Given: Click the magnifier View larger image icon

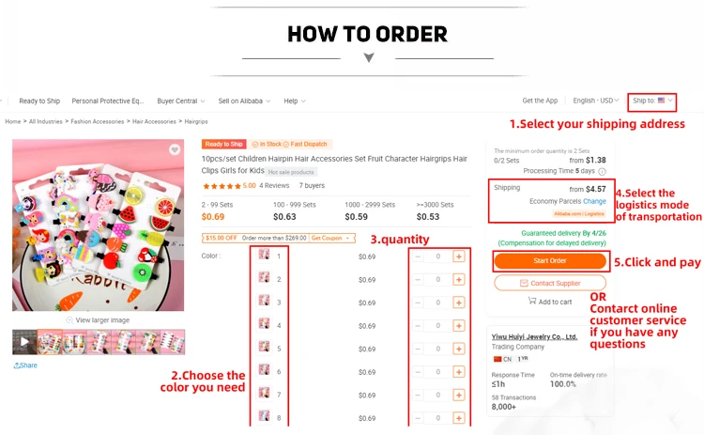Looking at the screenshot, I should point(69,320).
